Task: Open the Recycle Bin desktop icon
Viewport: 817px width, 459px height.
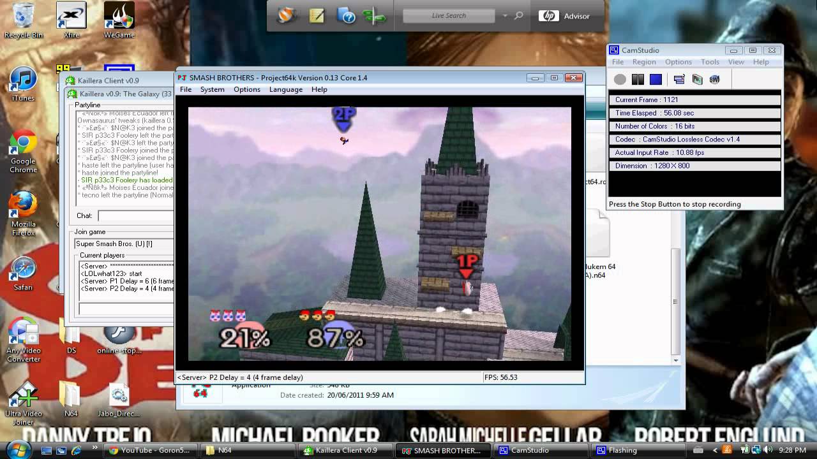Action: pos(24,21)
